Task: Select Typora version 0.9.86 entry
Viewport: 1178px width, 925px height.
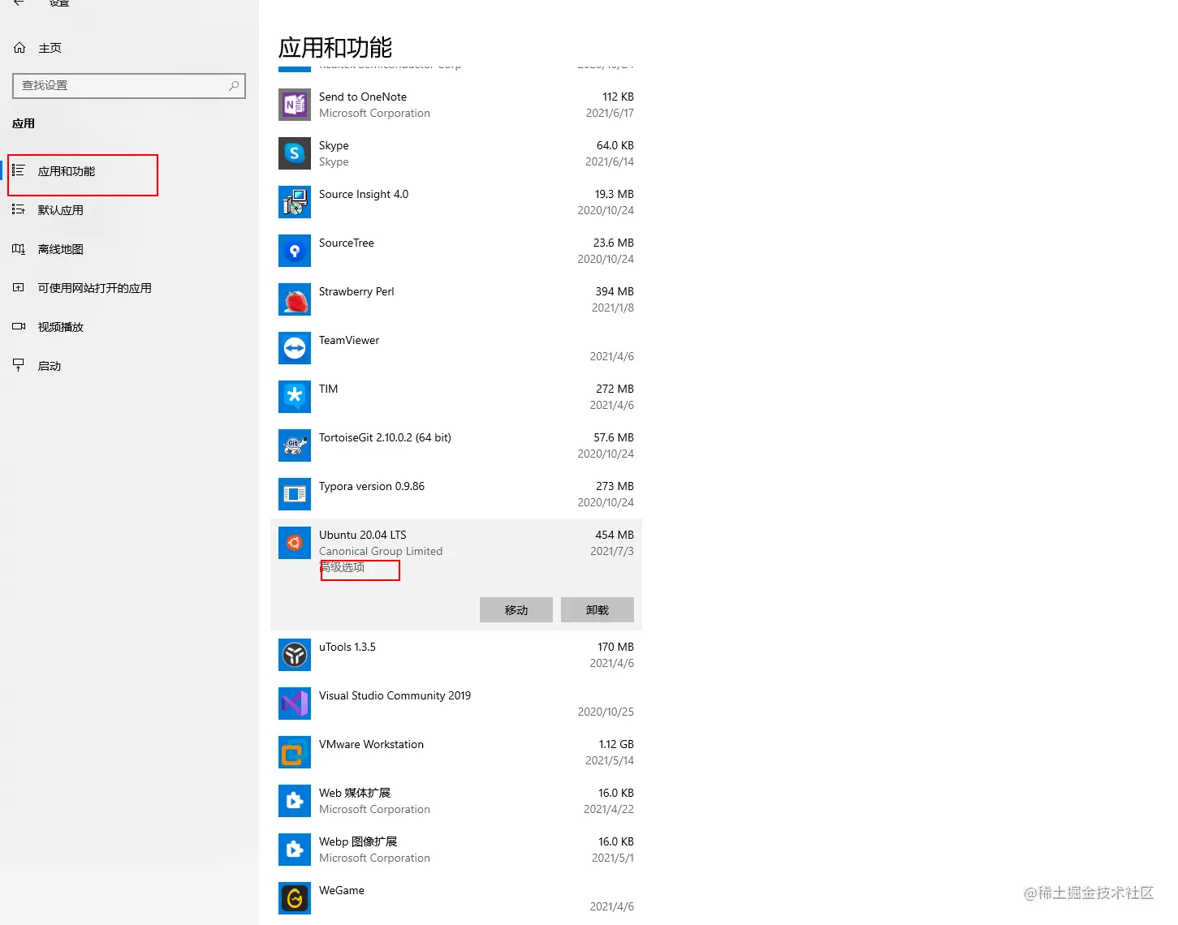Action: 456,494
